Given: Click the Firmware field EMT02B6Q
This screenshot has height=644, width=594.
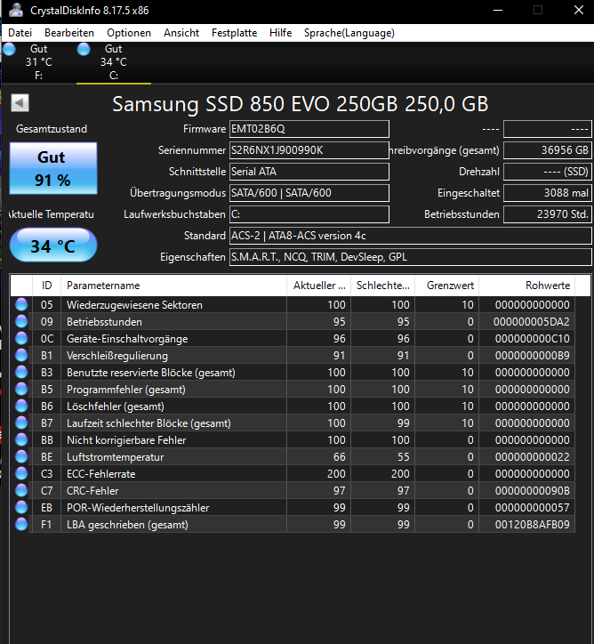Looking at the screenshot, I should tap(309, 129).
